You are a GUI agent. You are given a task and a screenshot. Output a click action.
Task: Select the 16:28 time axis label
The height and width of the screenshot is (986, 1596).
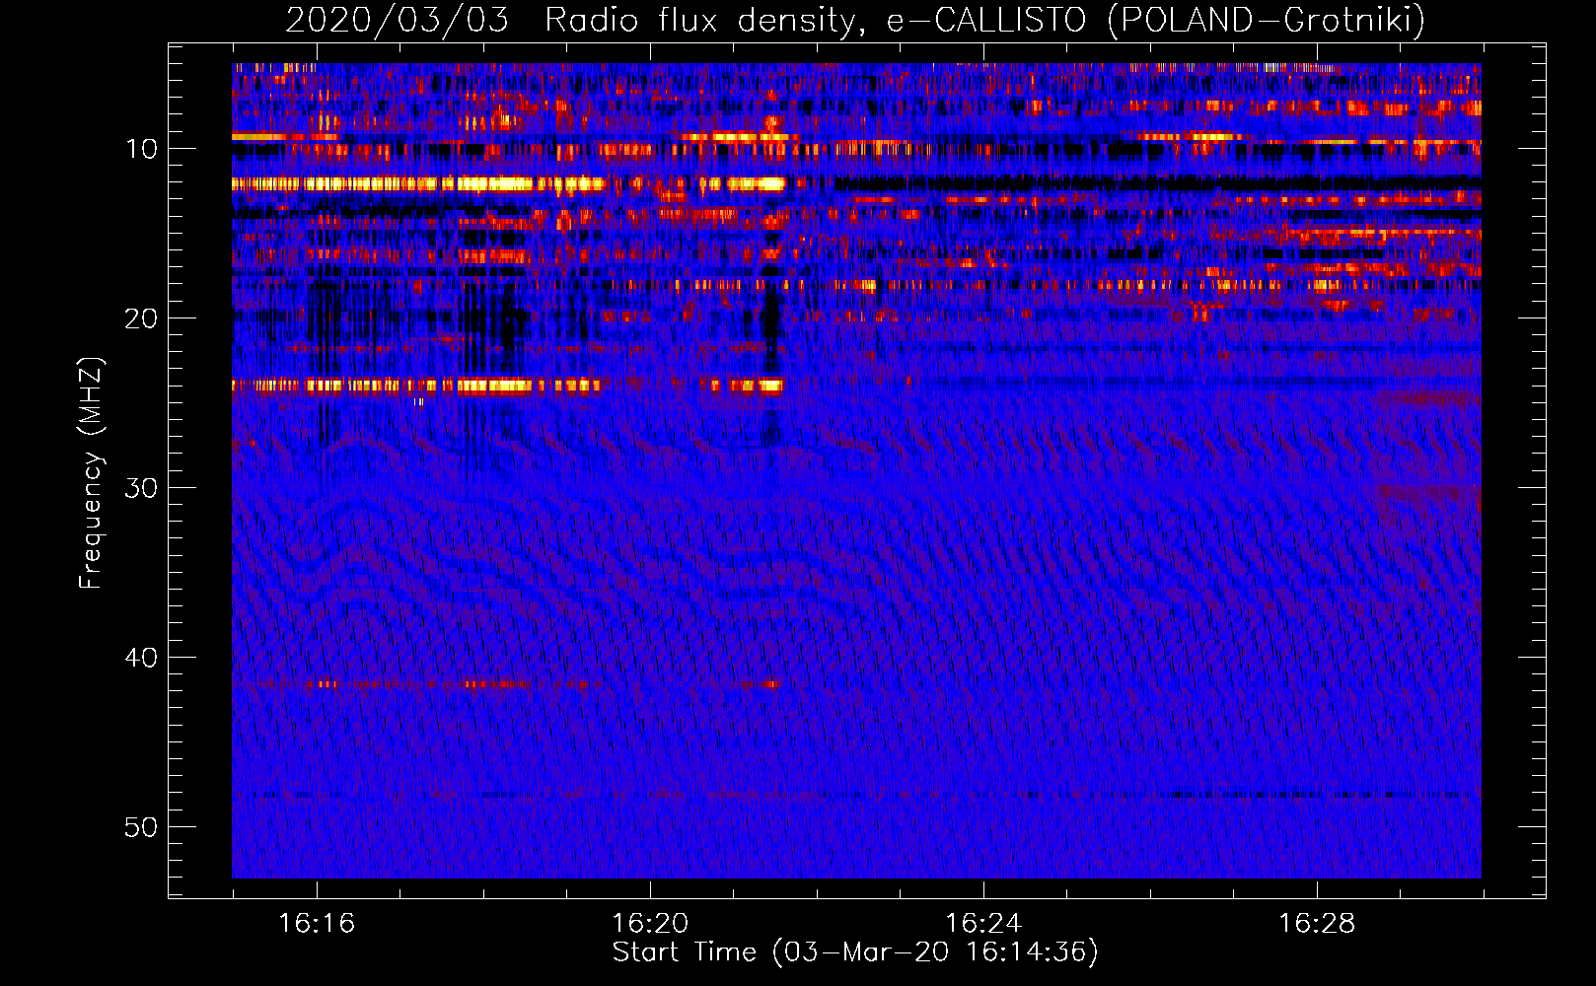click(x=1317, y=924)
